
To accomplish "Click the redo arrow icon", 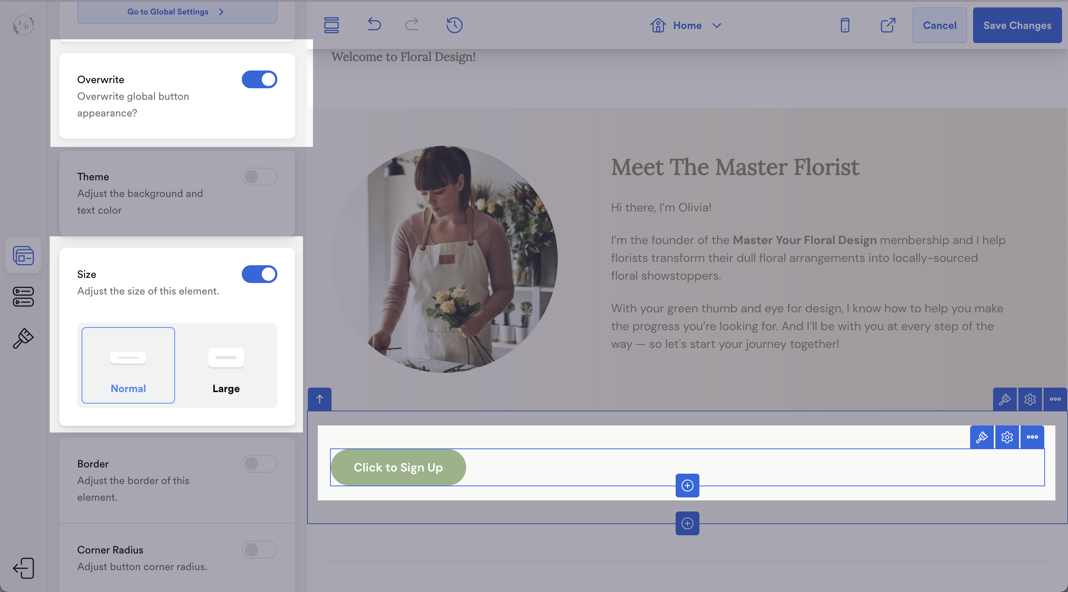I will pos(411,25).
